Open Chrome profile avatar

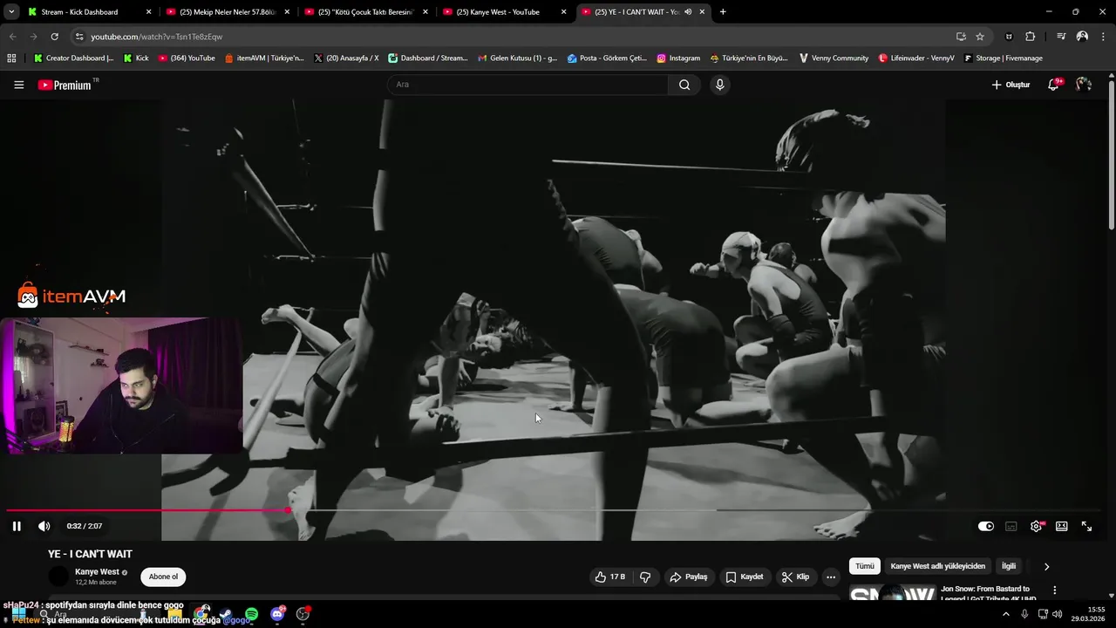pyautogui.click(x=1082, y=37)
